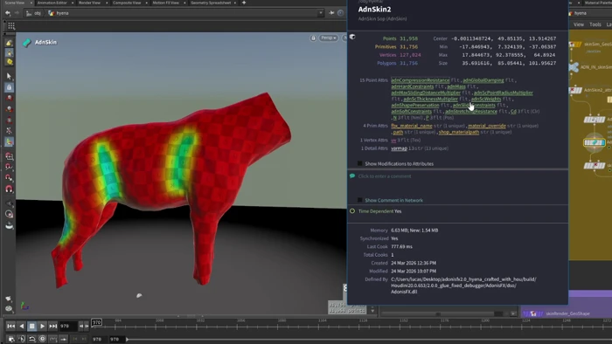Click the adnGlobalDamping attribute link

[x=483, y=80]
